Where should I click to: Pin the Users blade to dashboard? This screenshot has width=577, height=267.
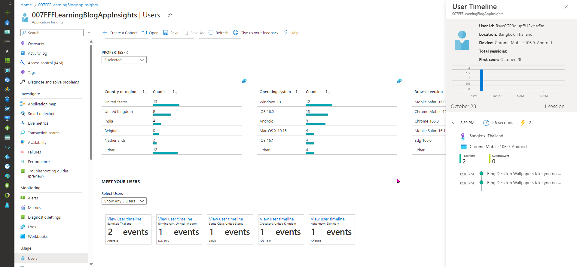(x=170, y=15)
